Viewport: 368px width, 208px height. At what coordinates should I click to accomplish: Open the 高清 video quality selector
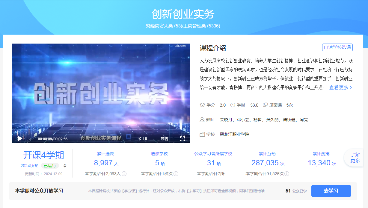[x=164, y=139]
